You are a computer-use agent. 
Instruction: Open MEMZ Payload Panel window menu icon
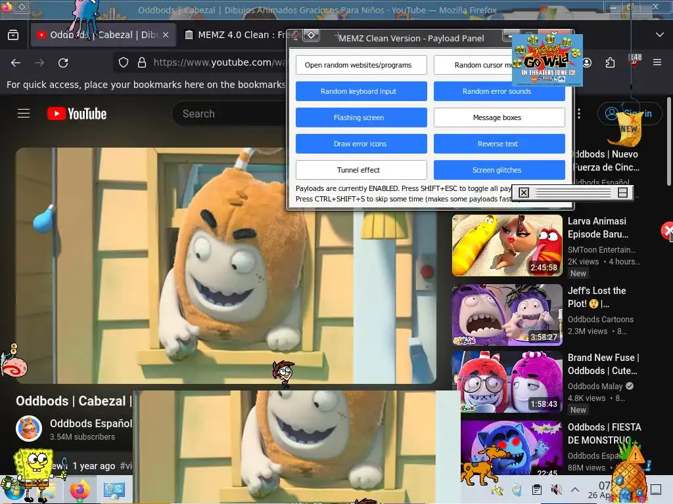tap(311, 35)
